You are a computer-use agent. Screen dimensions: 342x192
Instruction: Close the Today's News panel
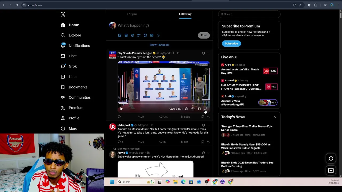pos(274,117)
